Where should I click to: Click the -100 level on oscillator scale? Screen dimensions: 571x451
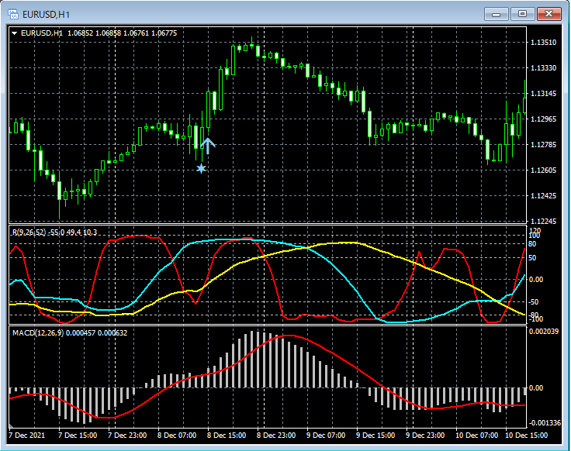pyautogui.click(x=535, y=318)
